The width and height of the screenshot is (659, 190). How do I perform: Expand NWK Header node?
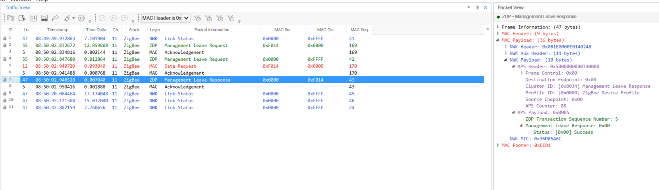(506, 47)
